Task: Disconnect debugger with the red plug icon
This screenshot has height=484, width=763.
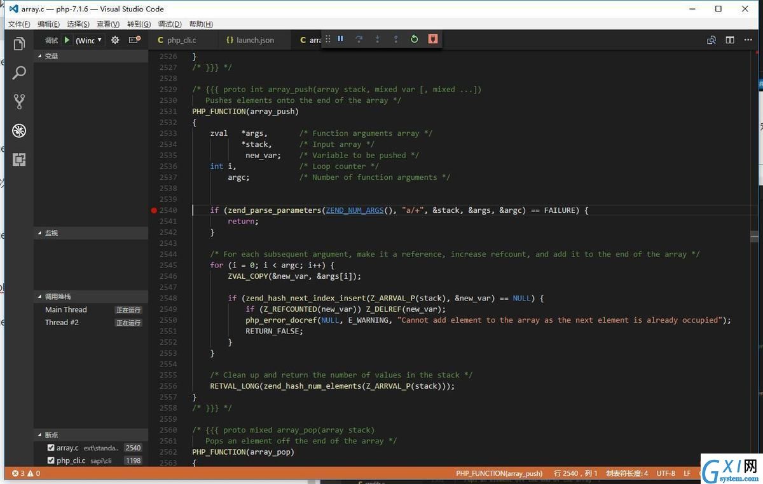Action: [x=432, y=39]
